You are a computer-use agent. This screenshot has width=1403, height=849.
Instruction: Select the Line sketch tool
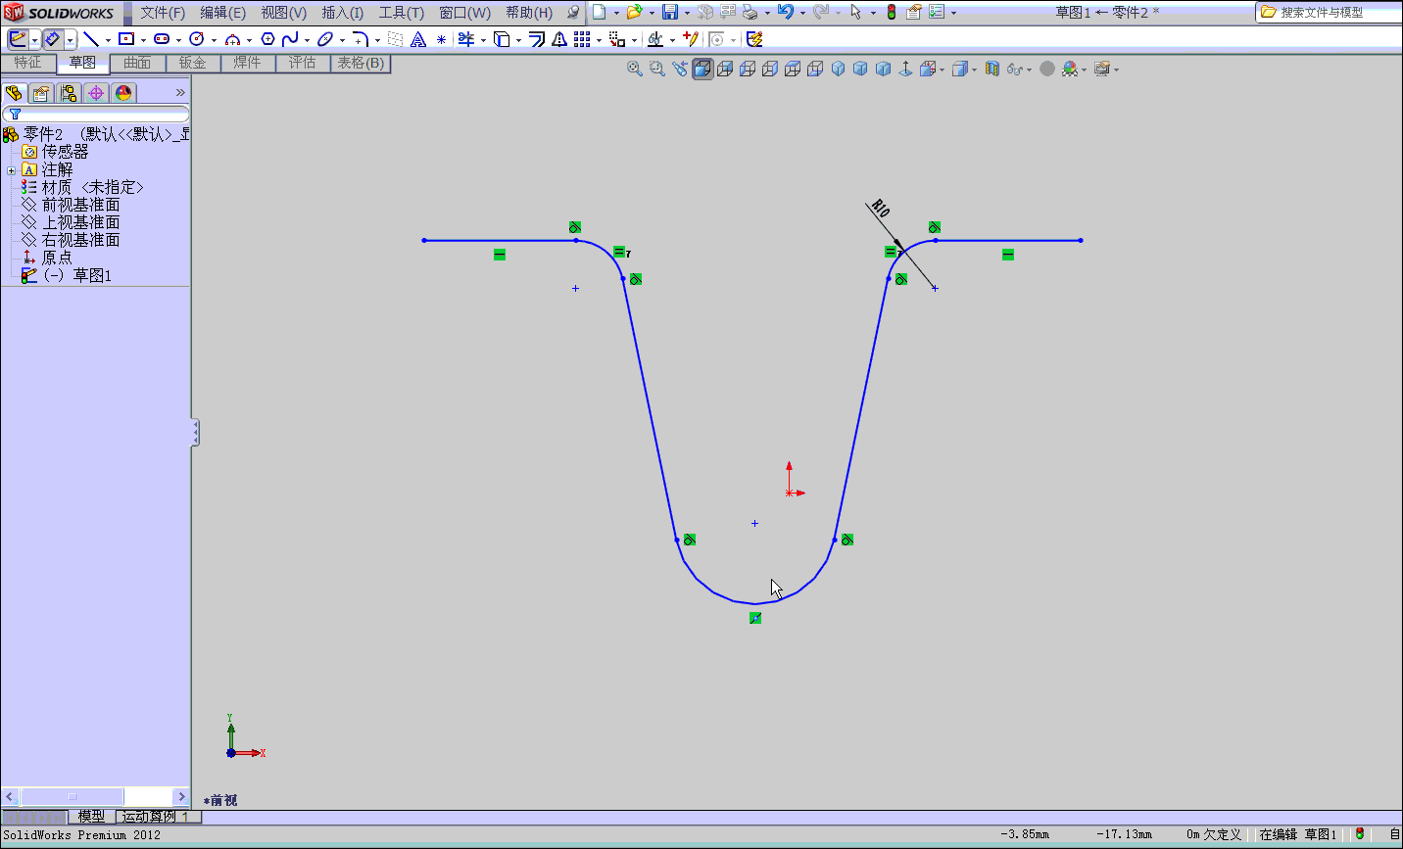point(90,39)
